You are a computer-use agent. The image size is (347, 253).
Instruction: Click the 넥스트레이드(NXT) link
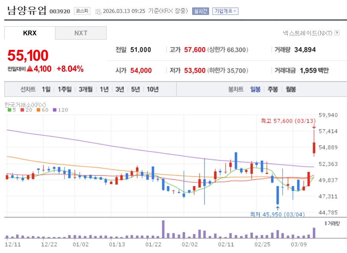[x=308, y=33]
